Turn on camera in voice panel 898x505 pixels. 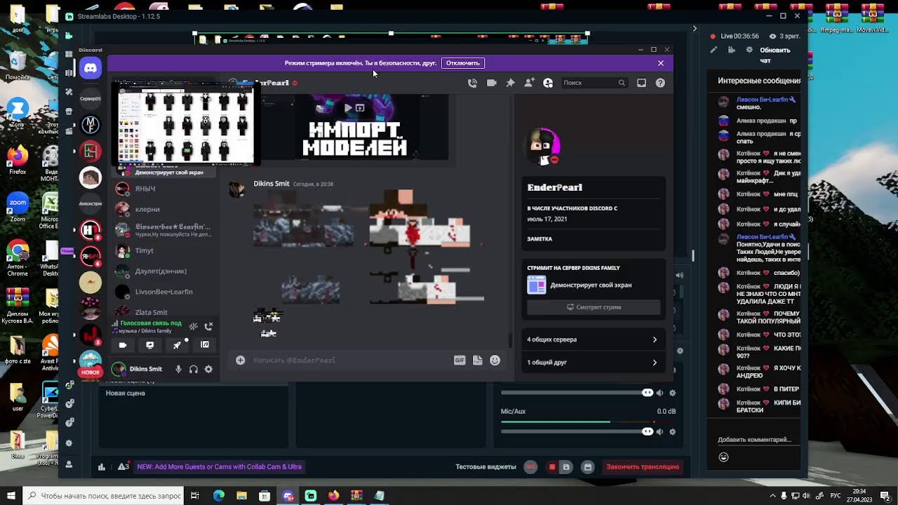[x=123, y=345]
